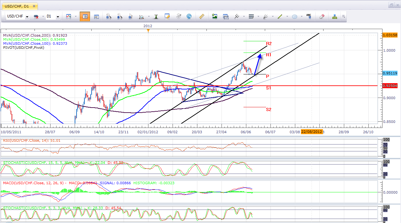Image resolution: width=401 pixels, height=223 pixels.
Task: Expand the ellipse shape dropdown arrow
Action: pos(301,17)
